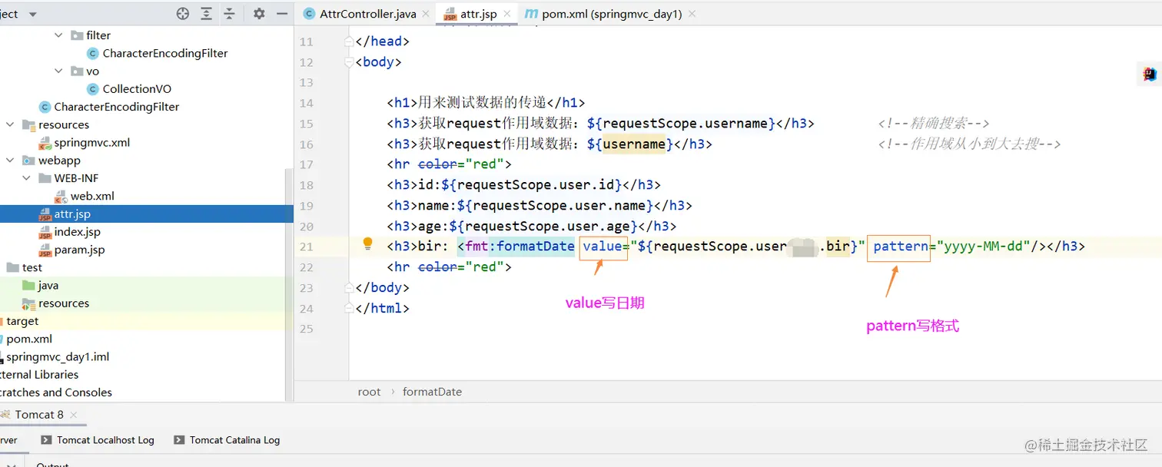
Task: Open project panel settings gear
Action: click(259, 14)
